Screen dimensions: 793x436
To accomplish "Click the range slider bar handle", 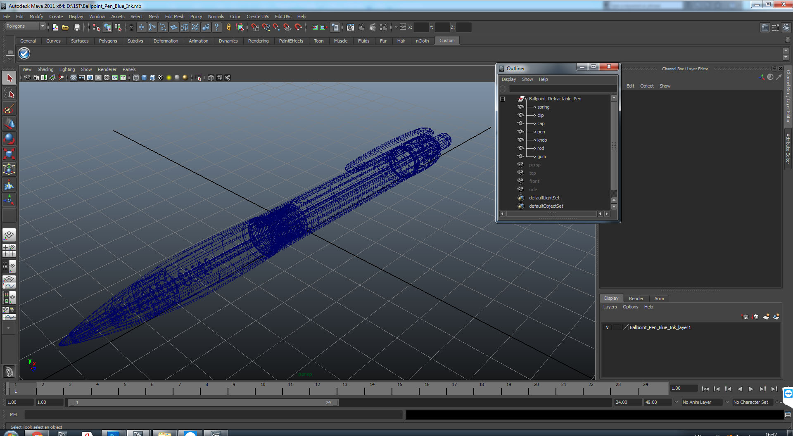I will (203, 403).
